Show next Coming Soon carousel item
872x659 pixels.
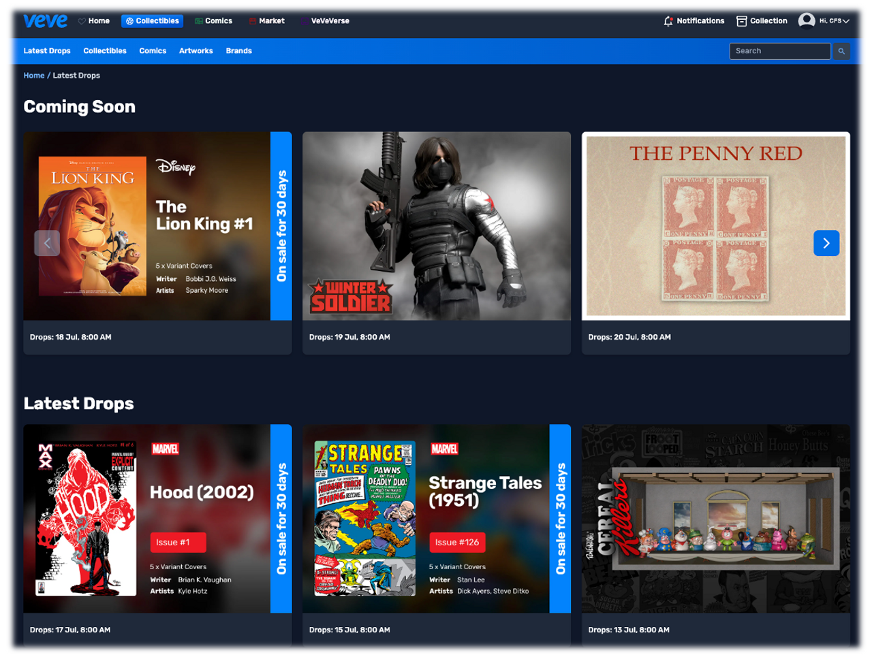click(826, 243)
